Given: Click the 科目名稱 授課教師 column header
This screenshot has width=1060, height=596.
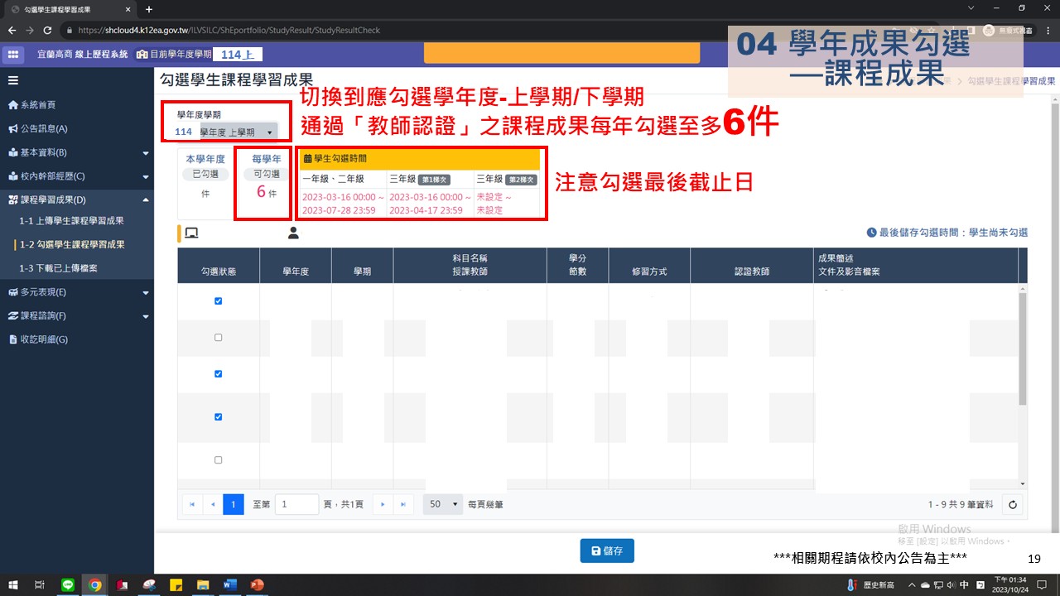Looking at the screenshot, I should [x=470, y=265].
